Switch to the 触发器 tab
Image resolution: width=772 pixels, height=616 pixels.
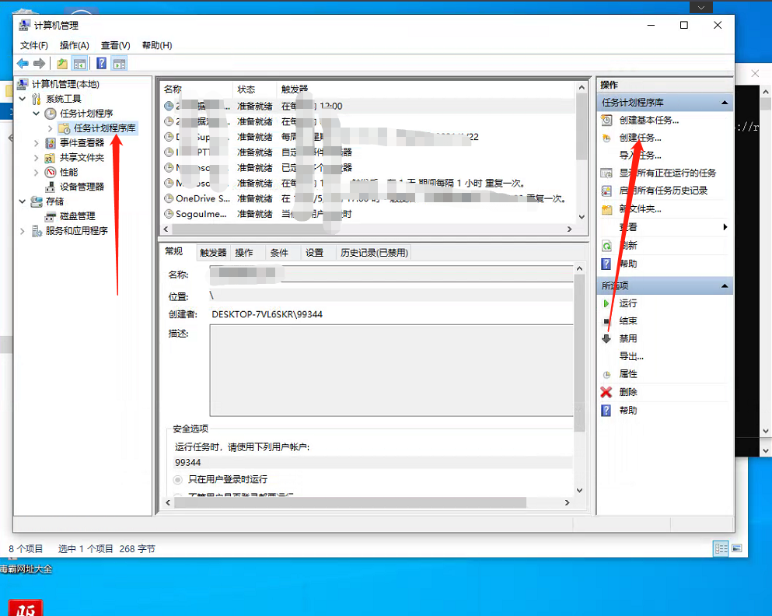[x=213, y=253]
